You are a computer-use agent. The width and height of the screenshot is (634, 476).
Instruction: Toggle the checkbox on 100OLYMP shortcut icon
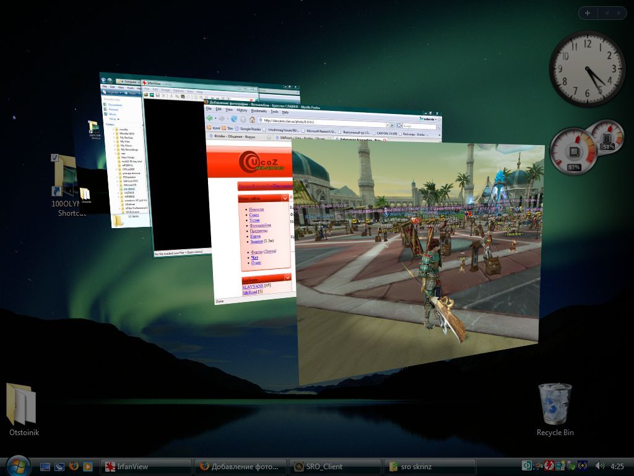55,158
